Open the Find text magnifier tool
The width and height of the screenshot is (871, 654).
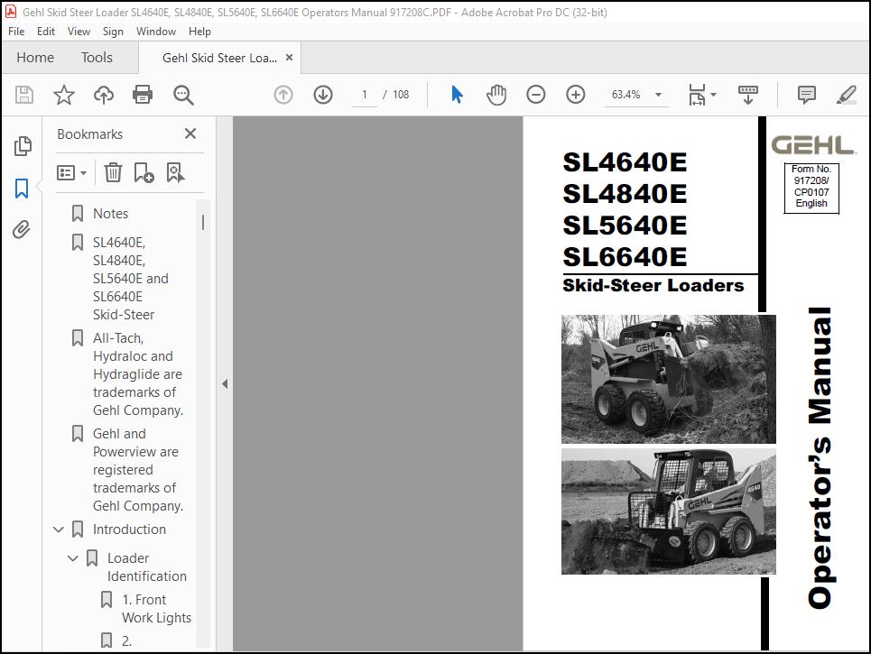182,95
